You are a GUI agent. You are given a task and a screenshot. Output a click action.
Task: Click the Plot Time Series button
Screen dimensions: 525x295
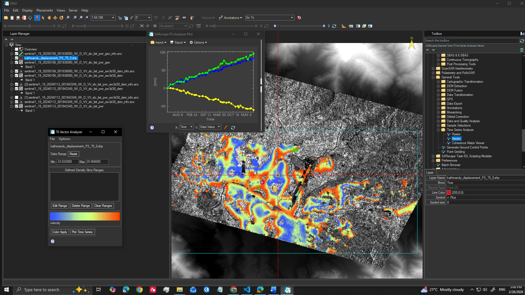pos(82,232)
